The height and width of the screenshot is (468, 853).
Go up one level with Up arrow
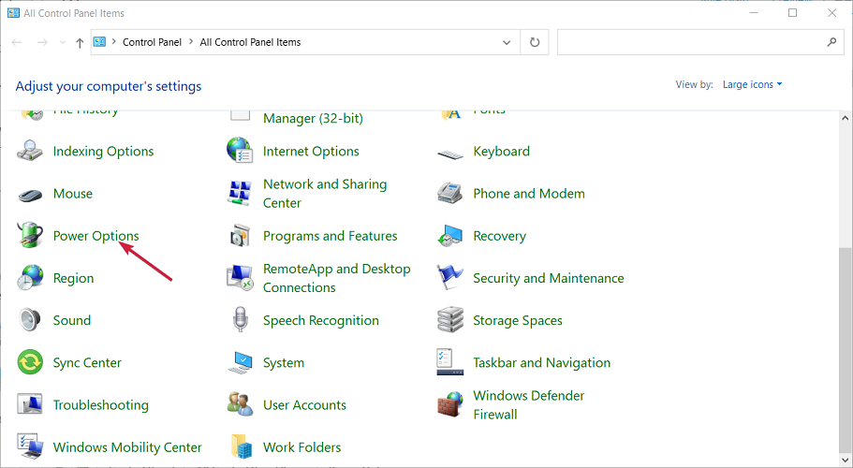[80, 42]
